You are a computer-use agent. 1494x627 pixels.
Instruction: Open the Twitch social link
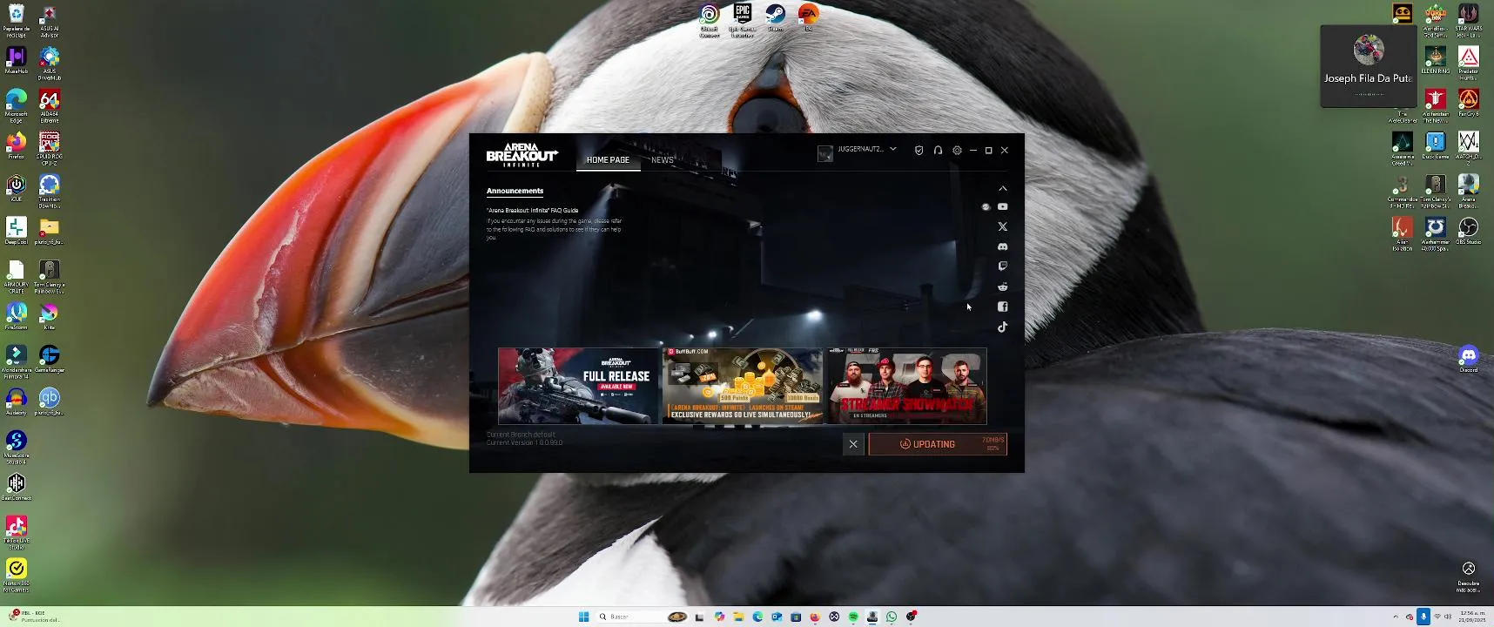point(1003,266)
